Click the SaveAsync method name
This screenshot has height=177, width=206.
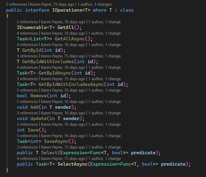(56, 141)
